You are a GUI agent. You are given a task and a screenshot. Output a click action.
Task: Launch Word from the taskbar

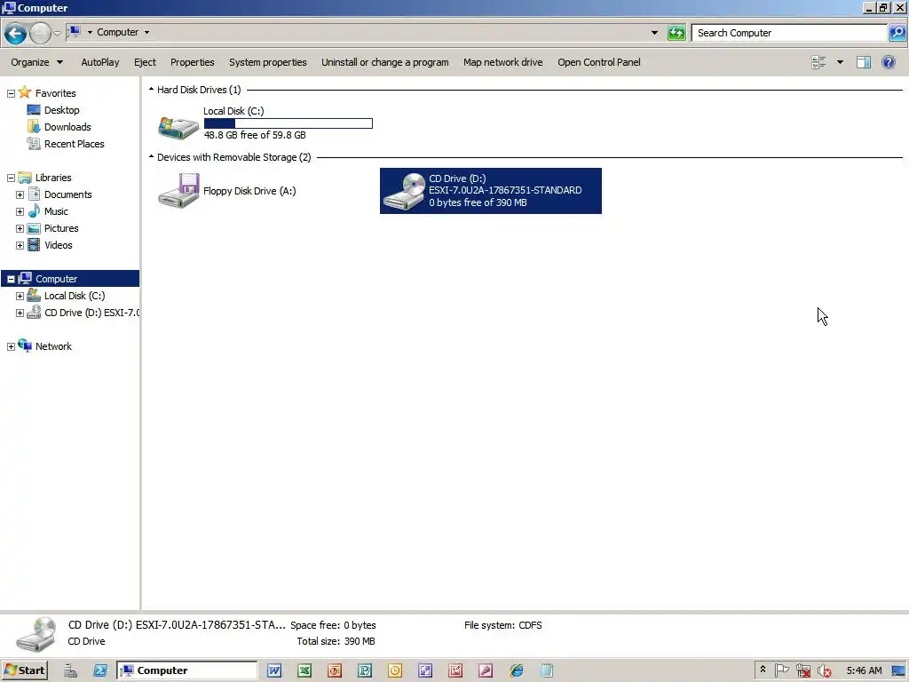(x=274, y=670)
